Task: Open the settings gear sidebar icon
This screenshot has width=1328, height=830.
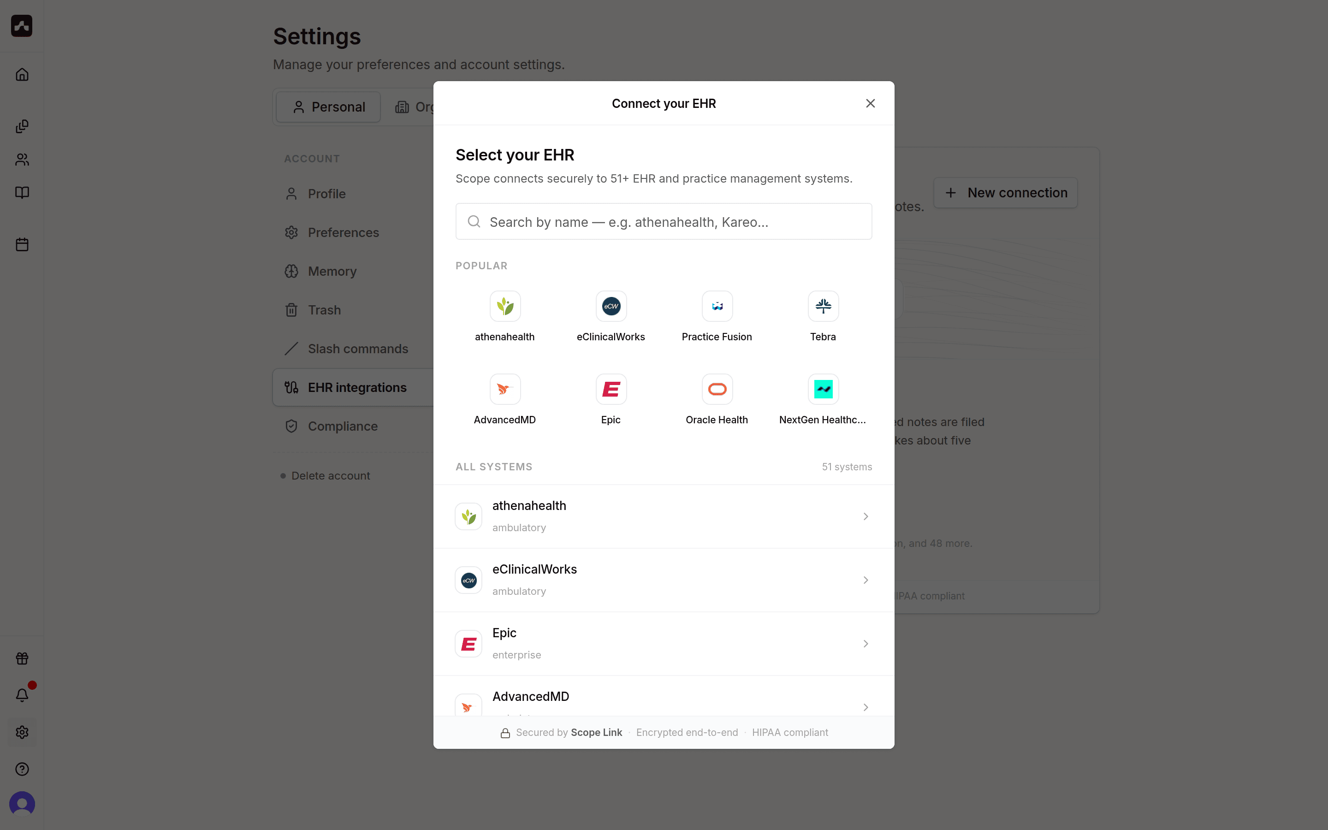Action: tap(22, 732)
